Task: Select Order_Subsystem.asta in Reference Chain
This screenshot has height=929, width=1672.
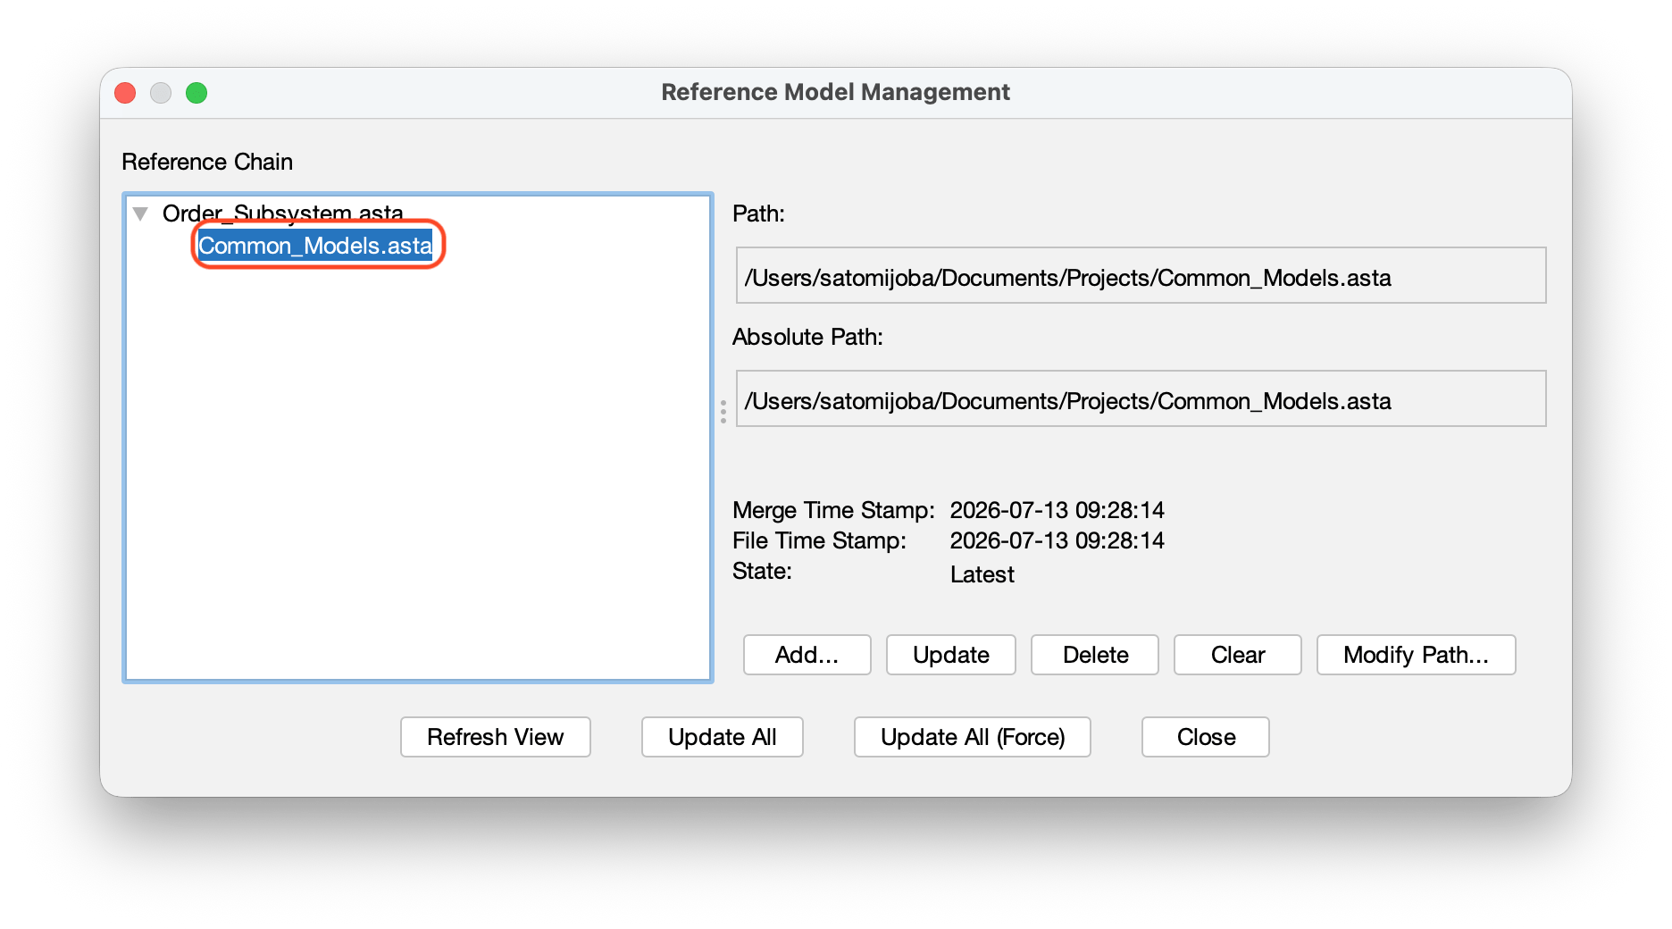Action: tap(282, 213)
